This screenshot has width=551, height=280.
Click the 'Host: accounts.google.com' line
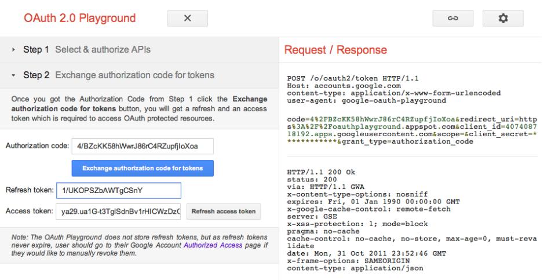click(x=344, y=85)
